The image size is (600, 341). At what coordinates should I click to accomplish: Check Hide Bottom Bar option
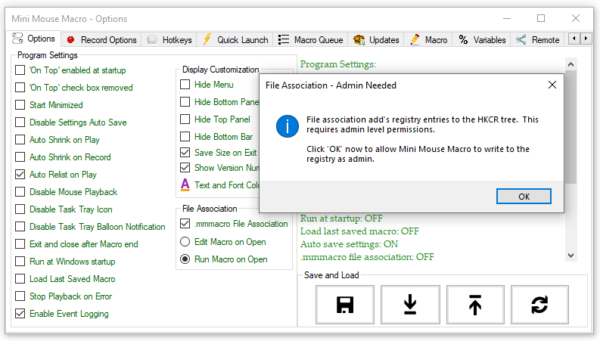185,137
